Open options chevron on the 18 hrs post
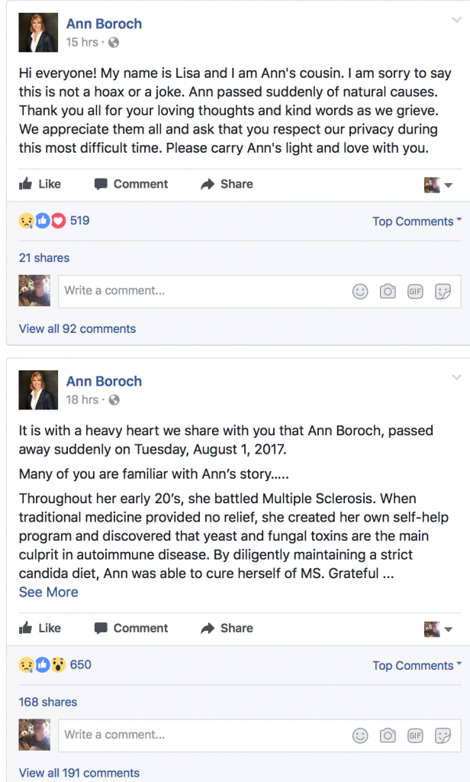This screenshot has height=782, width=470. (456, 377)
